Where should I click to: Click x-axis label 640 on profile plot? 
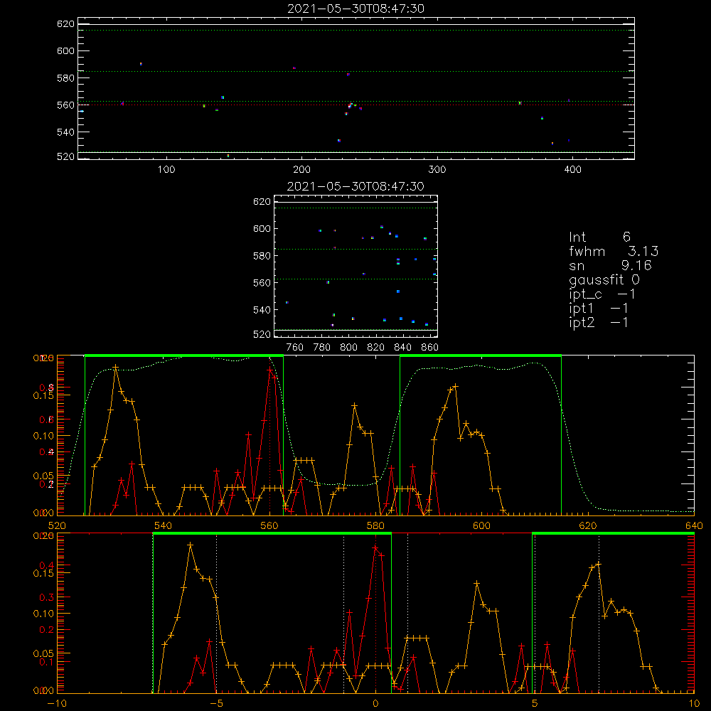pyautogui.click(x=694, y=525)
